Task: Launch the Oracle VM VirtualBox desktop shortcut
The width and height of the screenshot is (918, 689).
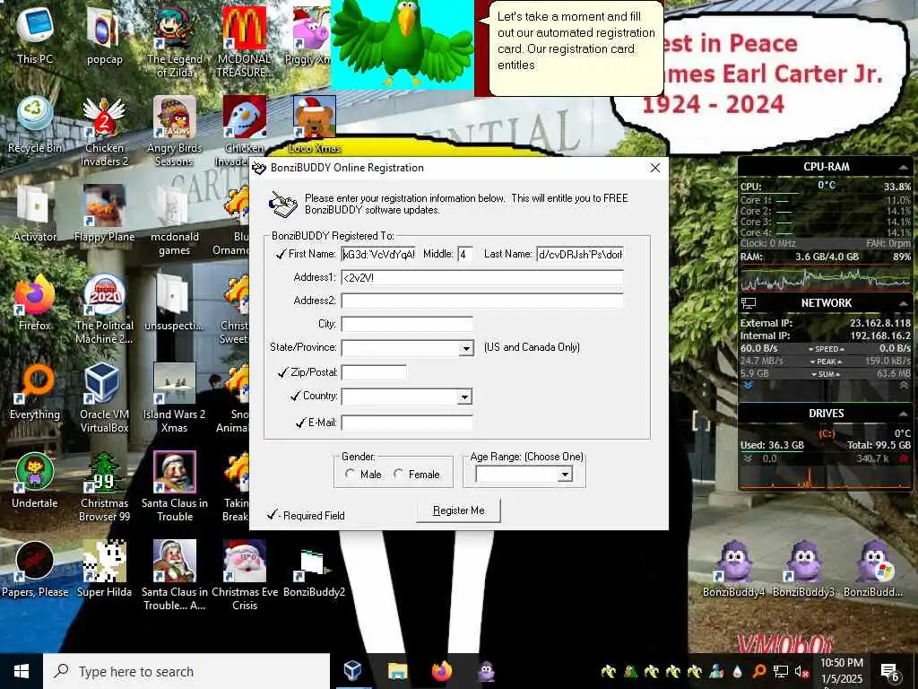Action: tap(104, 398)
